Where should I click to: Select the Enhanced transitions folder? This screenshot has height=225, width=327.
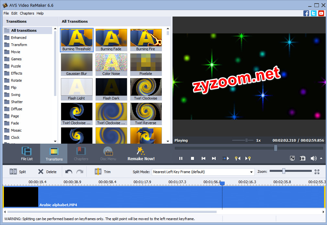[x=28, y=38]
